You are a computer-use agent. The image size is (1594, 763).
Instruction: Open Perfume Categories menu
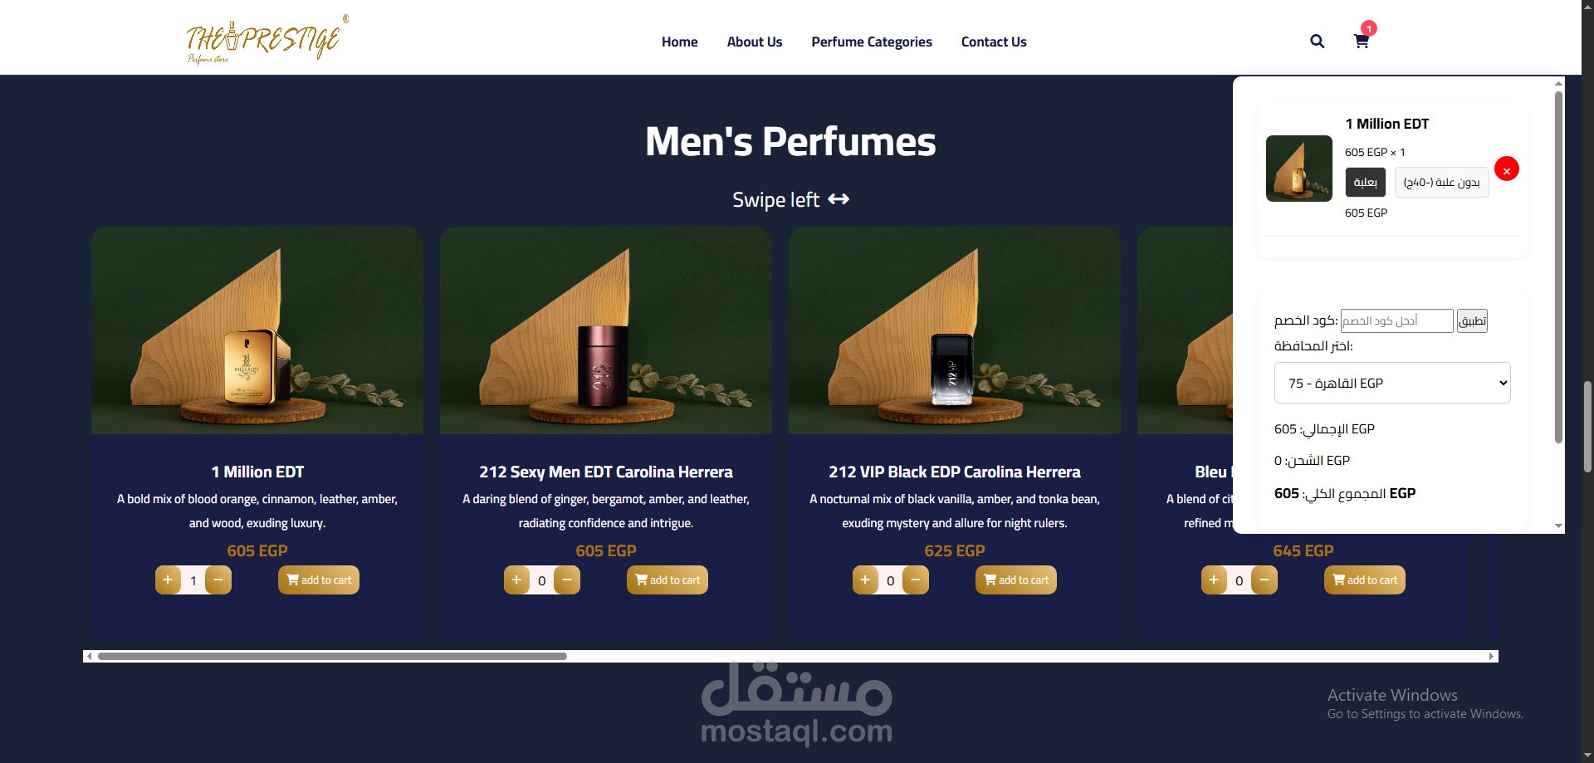click(872, 42)
